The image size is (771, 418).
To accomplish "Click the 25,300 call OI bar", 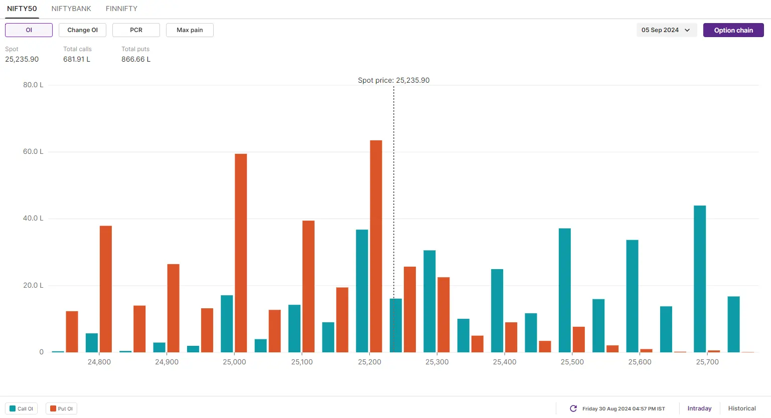I will 429,301.
